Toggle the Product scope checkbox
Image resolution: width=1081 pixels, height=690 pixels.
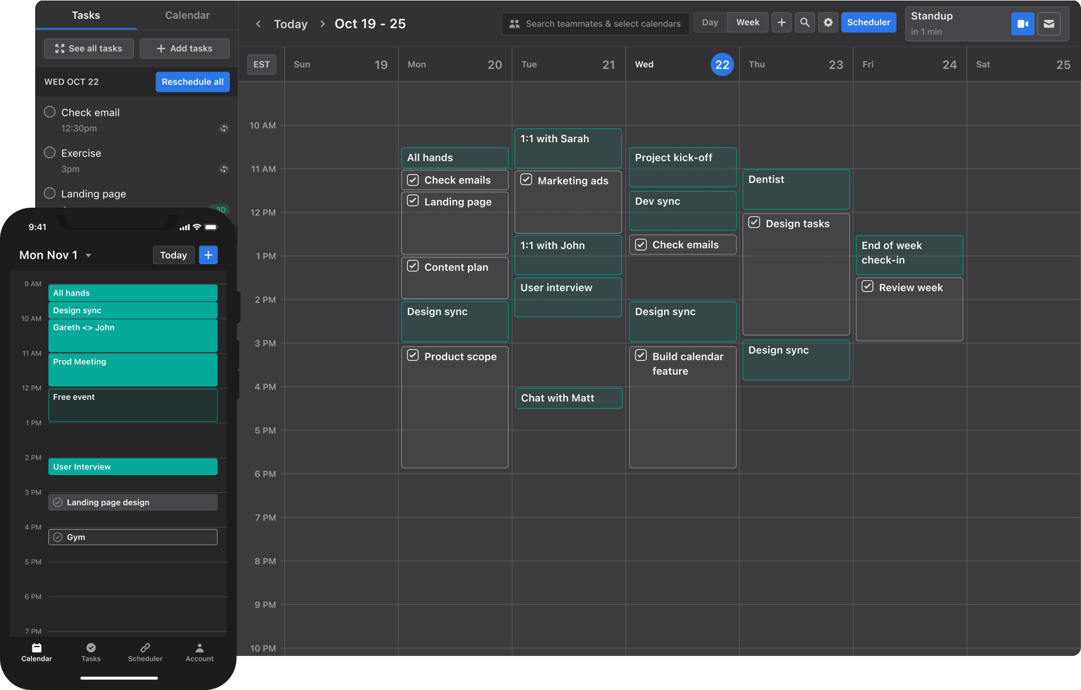(413, 355)
